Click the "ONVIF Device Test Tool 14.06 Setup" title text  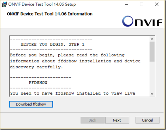point(42,4)
